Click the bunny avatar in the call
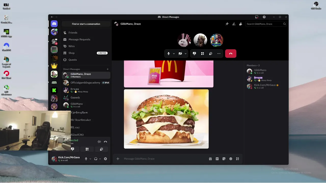Screen dimensions: 326x183 pyautogui.click(x=184, y=40)
